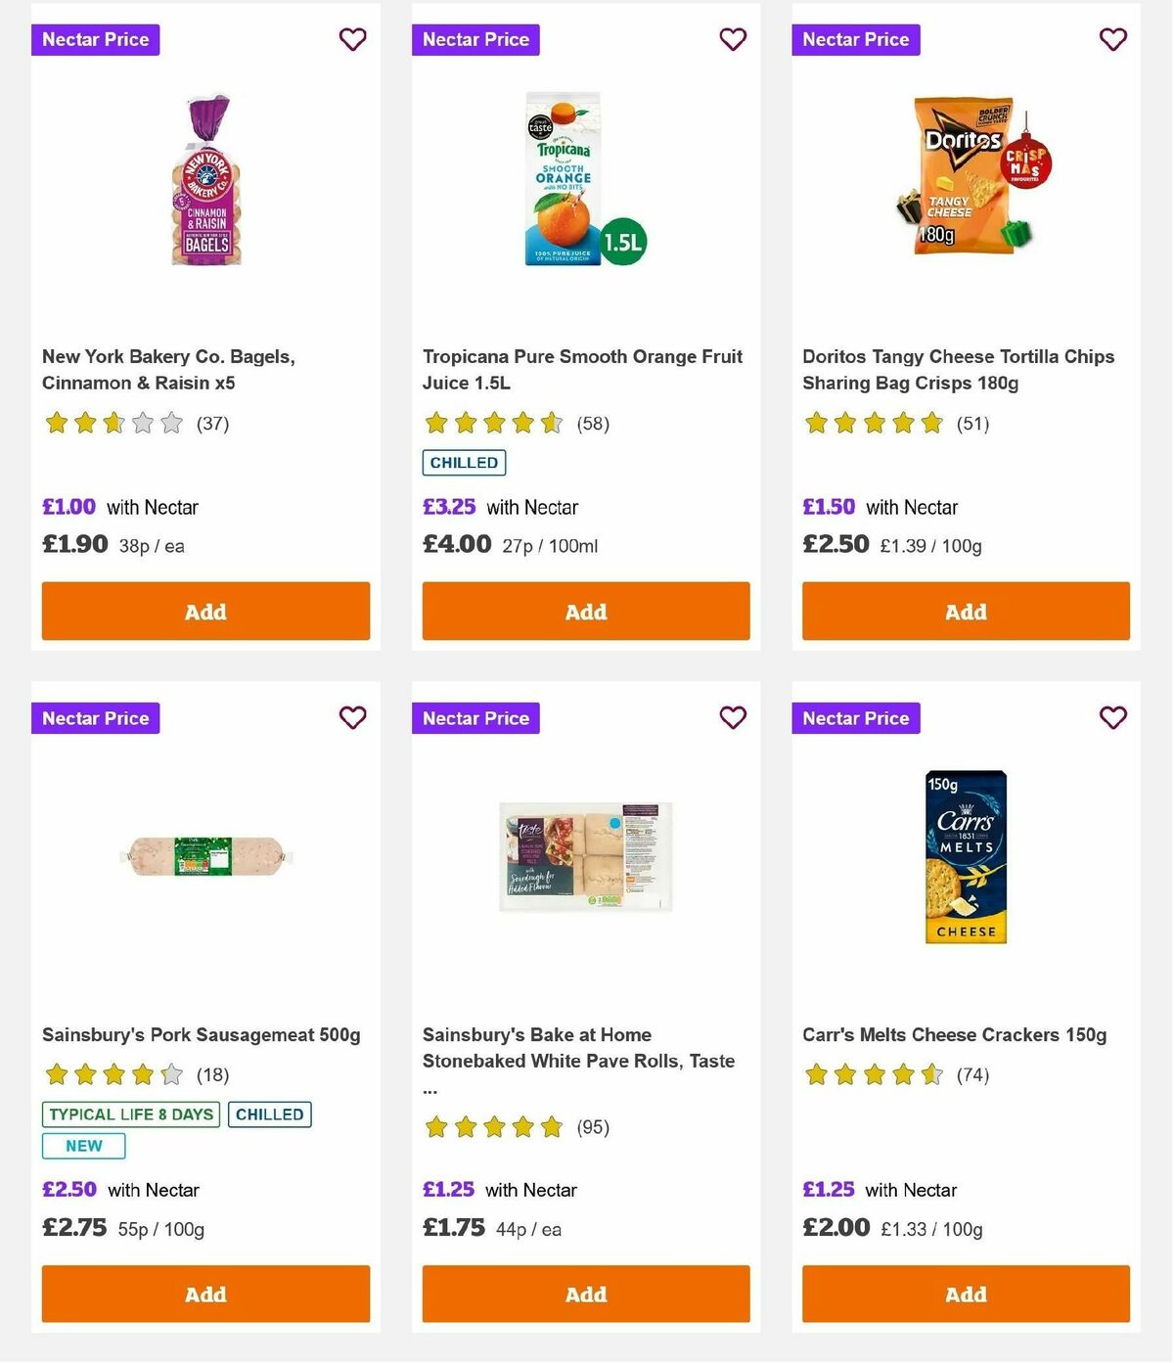
Task: Favourite the Carr's Melts Cheese Crackers
Action: tap(1111, 717)
